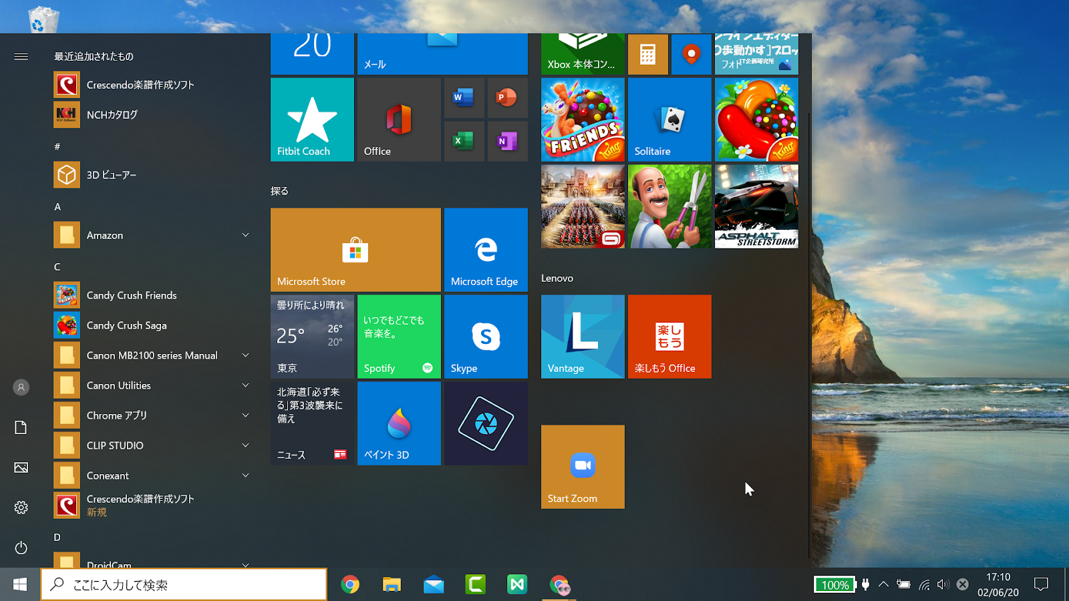The width and height of the screenshot is (1069, 601).
Task: Open the Camtasia icon on the taskbar
Action: click(x=475, y=584)
